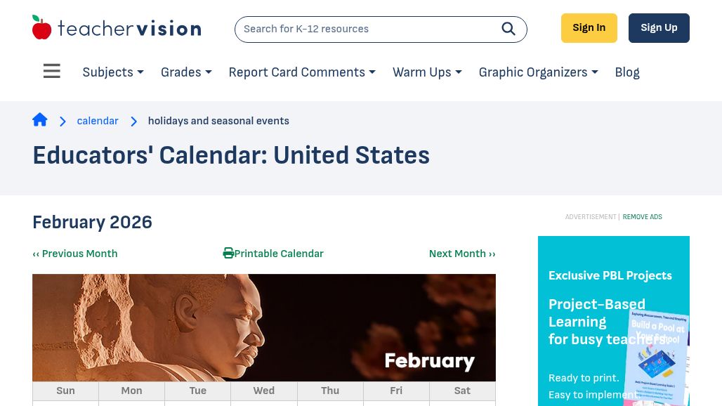Image resolution: width=722 pixels, height=406 pixels.
Task: Click the breadcrumb chevron before calendar
Action: [x=63, y=122]
